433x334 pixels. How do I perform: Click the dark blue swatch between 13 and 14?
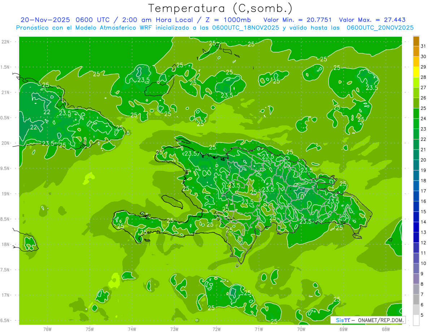[x=416, y=227]
